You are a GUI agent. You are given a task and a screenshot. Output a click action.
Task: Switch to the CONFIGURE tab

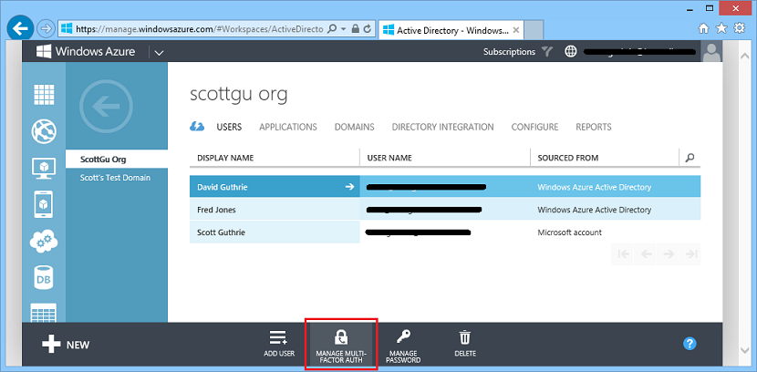(534, 127)
